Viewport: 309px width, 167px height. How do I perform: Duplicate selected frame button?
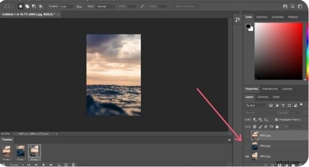pos(66,165)
